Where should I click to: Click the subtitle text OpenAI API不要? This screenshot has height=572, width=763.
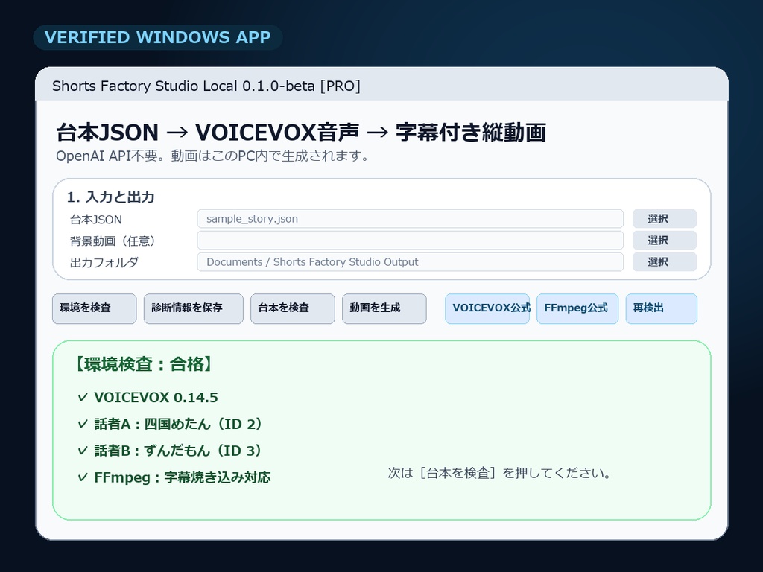113,156
